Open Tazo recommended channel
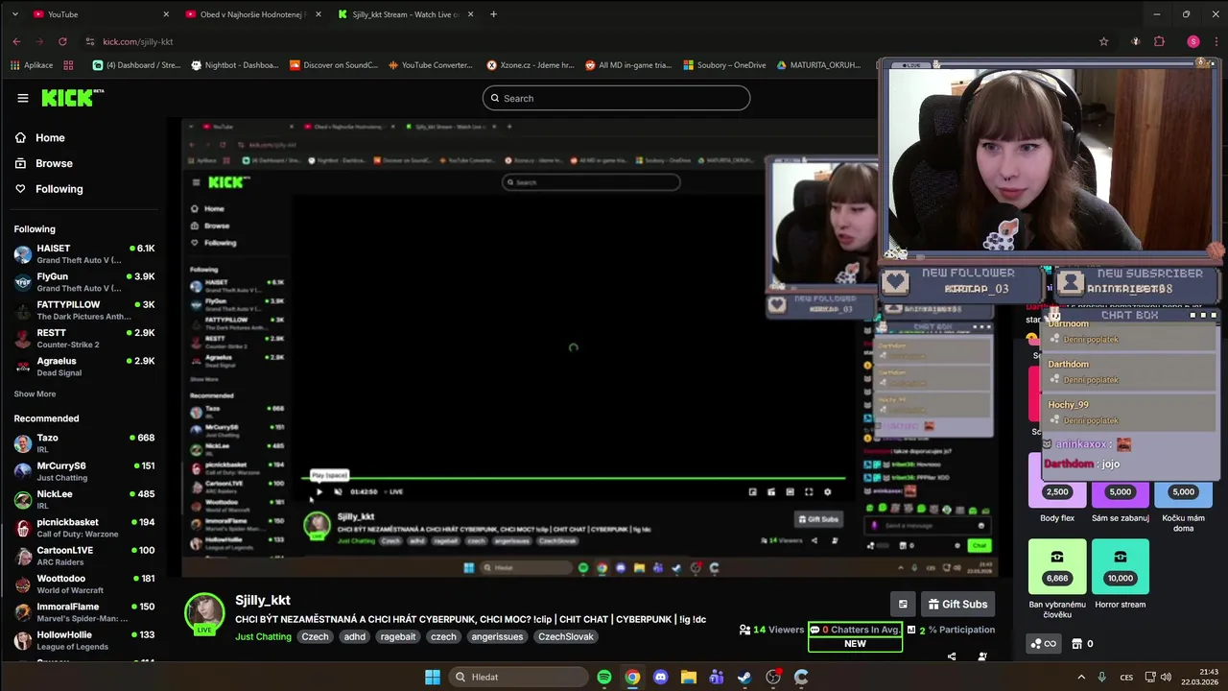 [84, 442]
